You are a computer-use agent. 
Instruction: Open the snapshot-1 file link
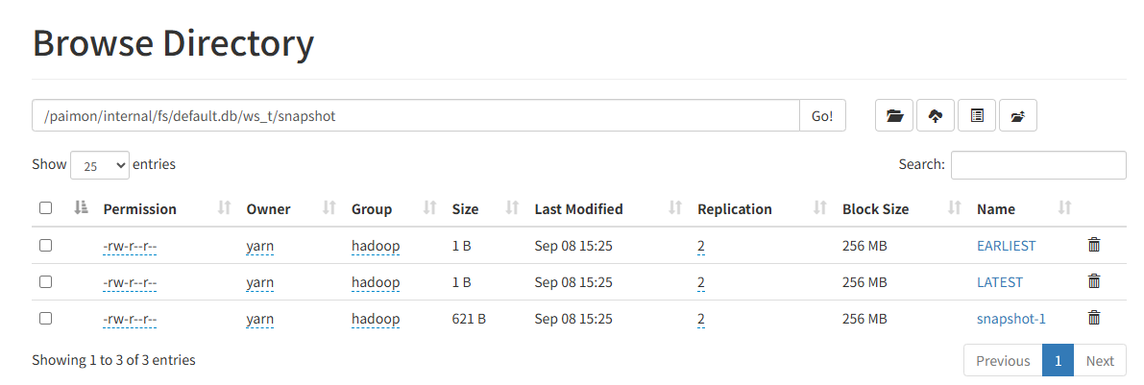coord(1011,319)
